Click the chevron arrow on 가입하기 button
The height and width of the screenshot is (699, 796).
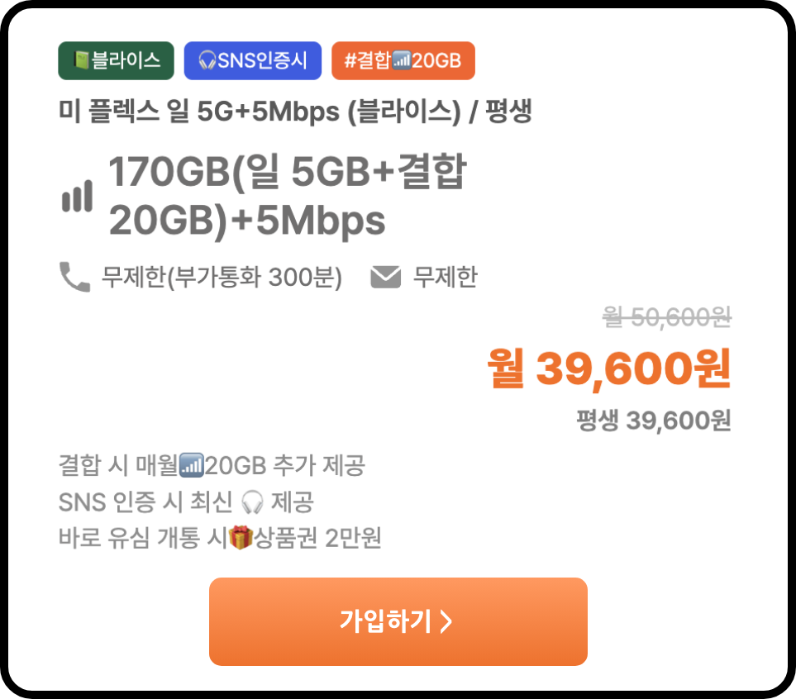click(x=446, y=621)
